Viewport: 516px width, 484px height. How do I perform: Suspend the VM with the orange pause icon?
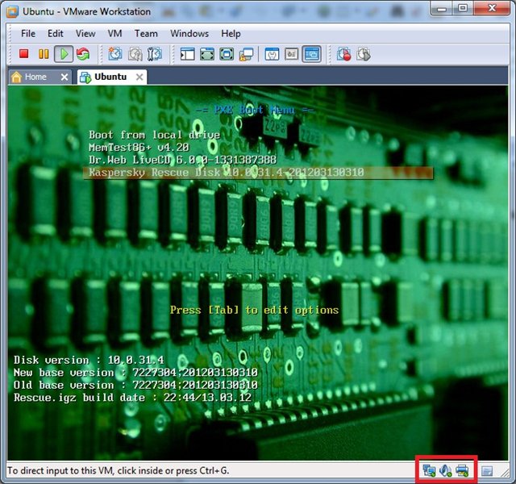44,54
